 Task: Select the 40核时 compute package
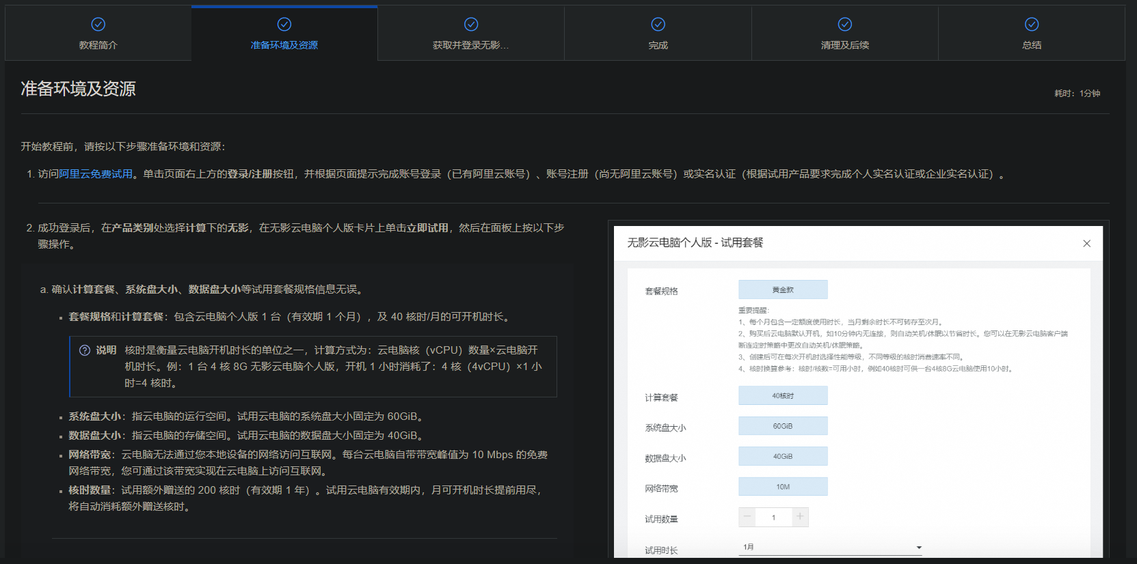coord(783,395)
